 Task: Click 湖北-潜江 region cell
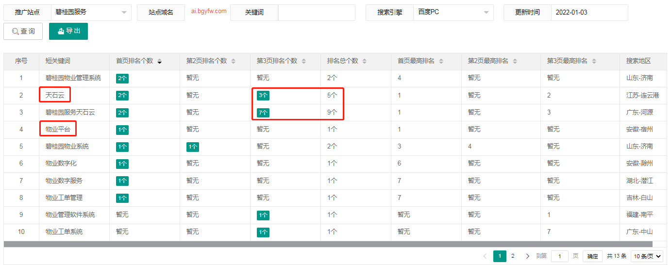[x=639, y=181]
